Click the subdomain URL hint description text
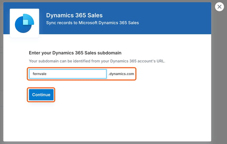This screenshot has width=227, height=144. point(97,61)
